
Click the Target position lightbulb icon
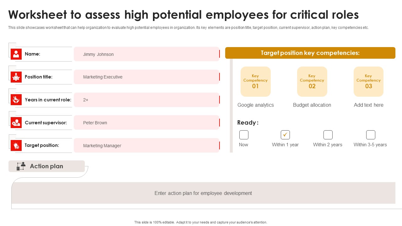tap(16, 145)
